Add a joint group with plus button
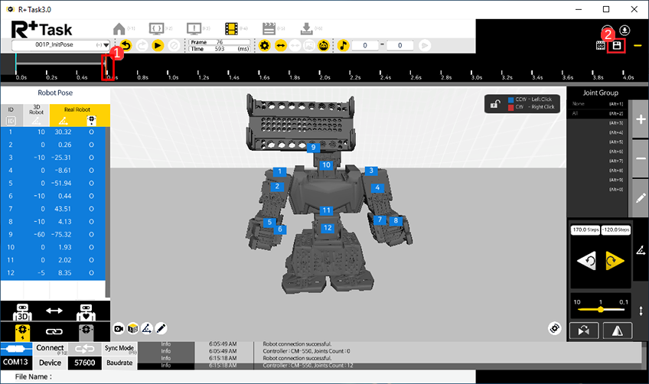The image size is (649, 384). pos(641,120)
